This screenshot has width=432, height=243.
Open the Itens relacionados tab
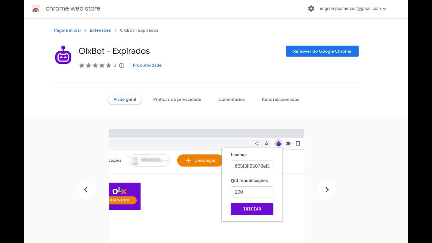280,100
